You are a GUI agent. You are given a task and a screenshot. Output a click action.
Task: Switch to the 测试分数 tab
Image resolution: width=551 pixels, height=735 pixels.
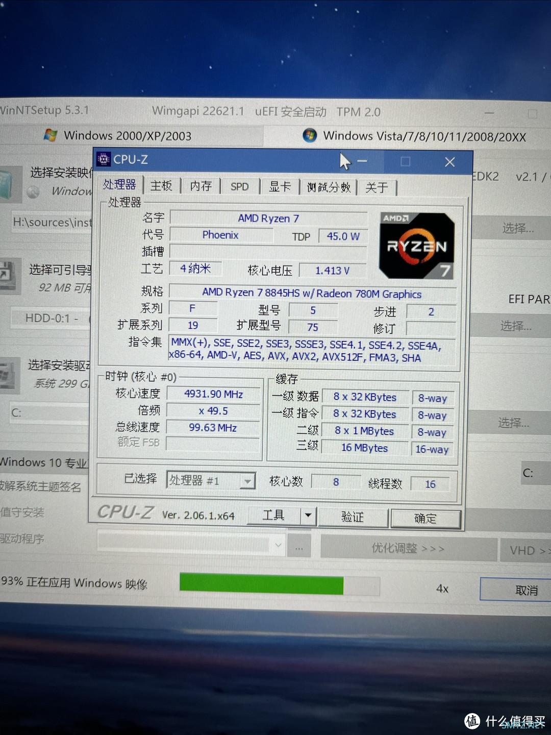point(329,187)
